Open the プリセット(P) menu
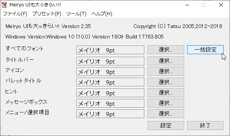 47,14
